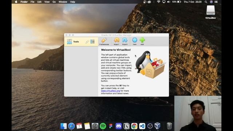Click the battery status indicator
Image resolution: width=233 pixels, height=131 pixels.
[x=177, y=2]
